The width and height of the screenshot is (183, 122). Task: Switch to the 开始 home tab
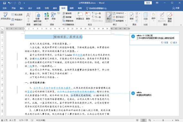pos(14,8)
